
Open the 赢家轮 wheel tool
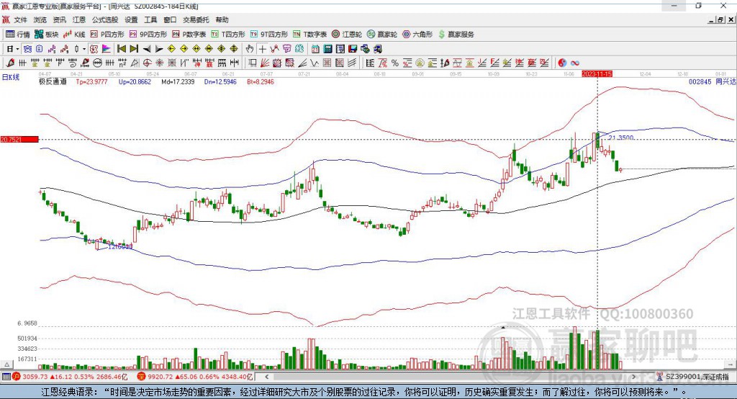click(x=382, y=35)
